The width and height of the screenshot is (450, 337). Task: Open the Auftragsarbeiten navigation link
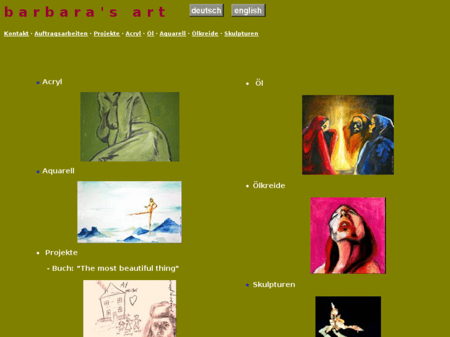(x=61, y=33)
